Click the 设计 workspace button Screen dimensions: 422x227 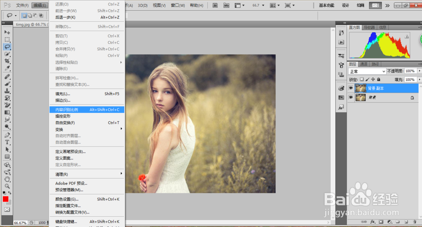click(345, 5)
